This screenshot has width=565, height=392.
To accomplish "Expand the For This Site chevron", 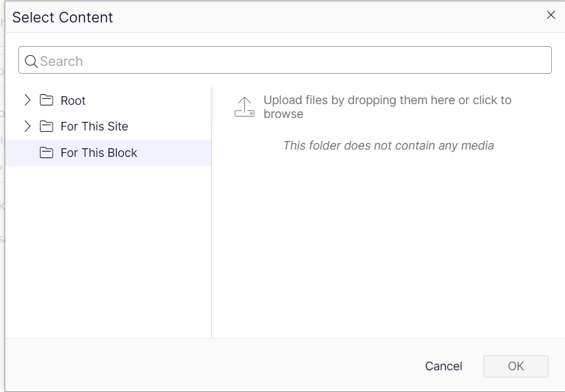I will [x=27, y=126].
